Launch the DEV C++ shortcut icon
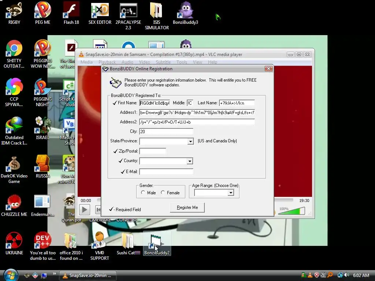The height and width of the screenshot is (281, 375). tap(42, 246)
